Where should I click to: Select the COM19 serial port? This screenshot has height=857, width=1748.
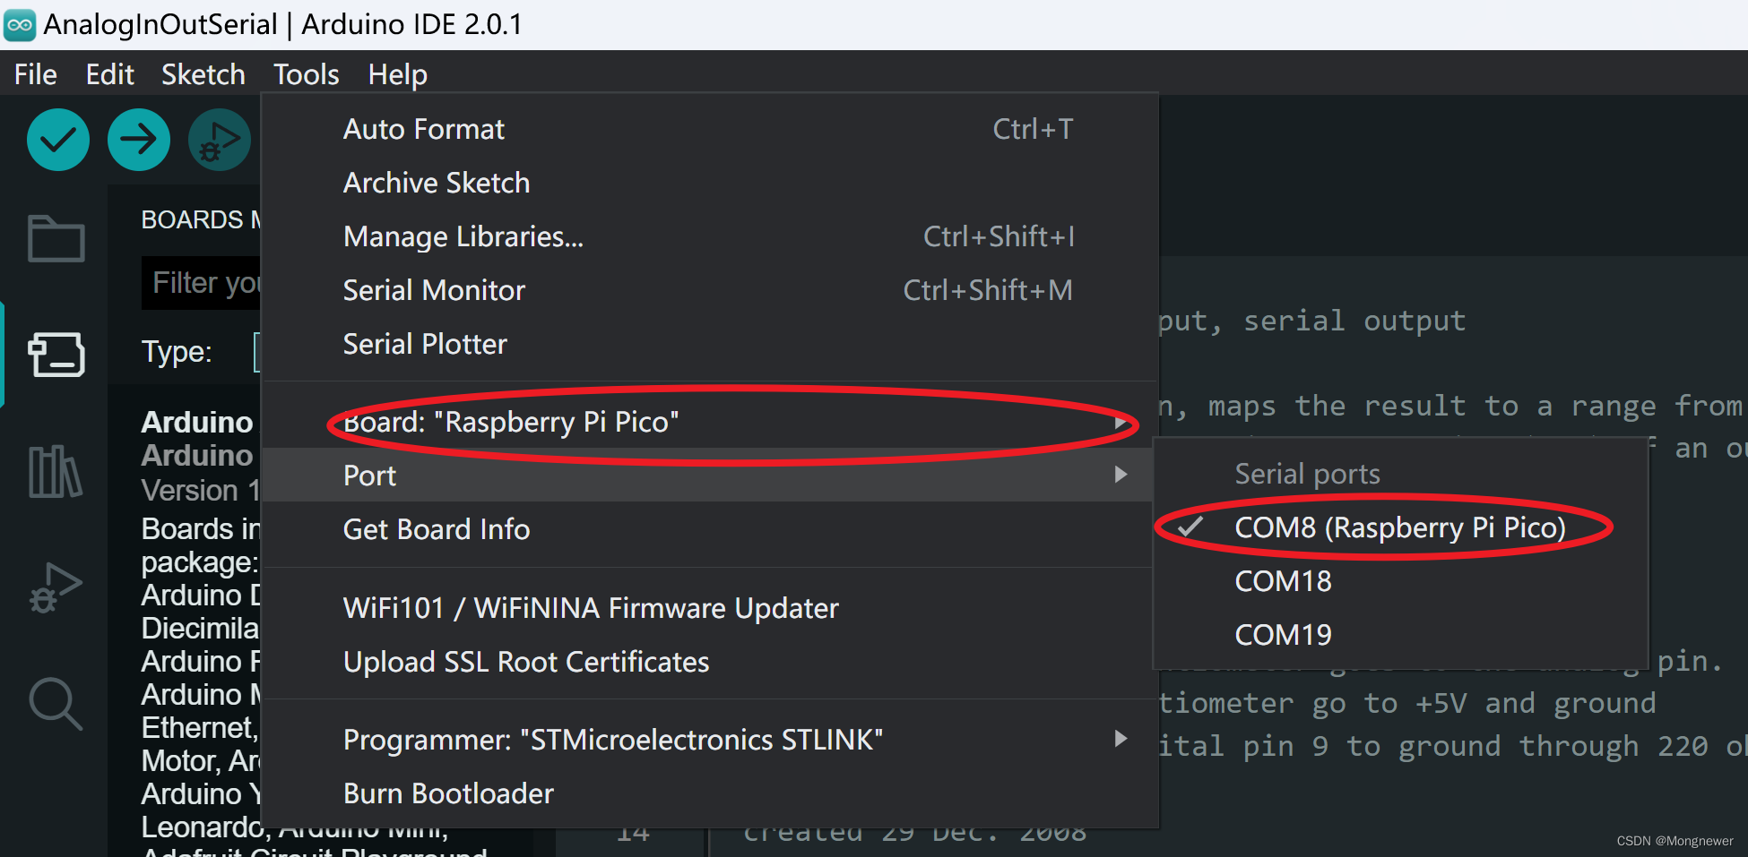click(x=1400, y=635)
